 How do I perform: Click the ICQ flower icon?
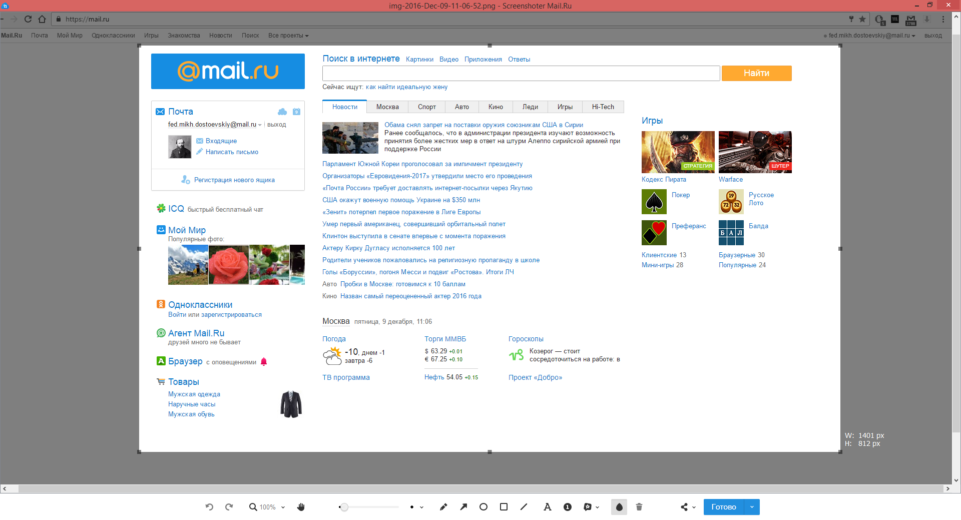161,208
